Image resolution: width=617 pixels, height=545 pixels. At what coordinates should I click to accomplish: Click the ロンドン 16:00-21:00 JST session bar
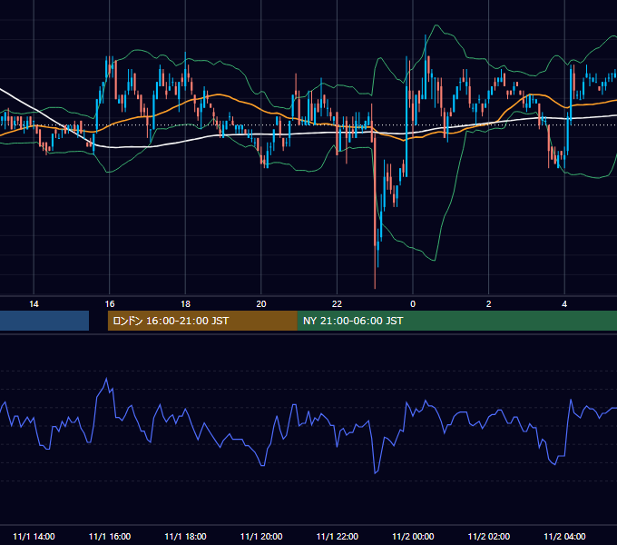(202, 321)
